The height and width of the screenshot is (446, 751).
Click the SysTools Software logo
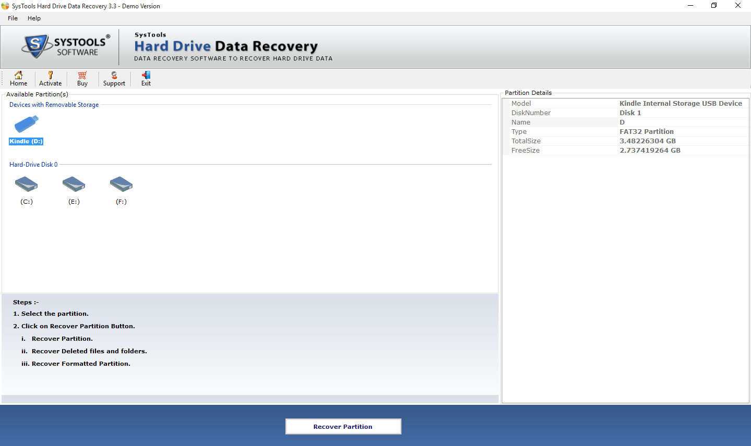tap(66, 46)
